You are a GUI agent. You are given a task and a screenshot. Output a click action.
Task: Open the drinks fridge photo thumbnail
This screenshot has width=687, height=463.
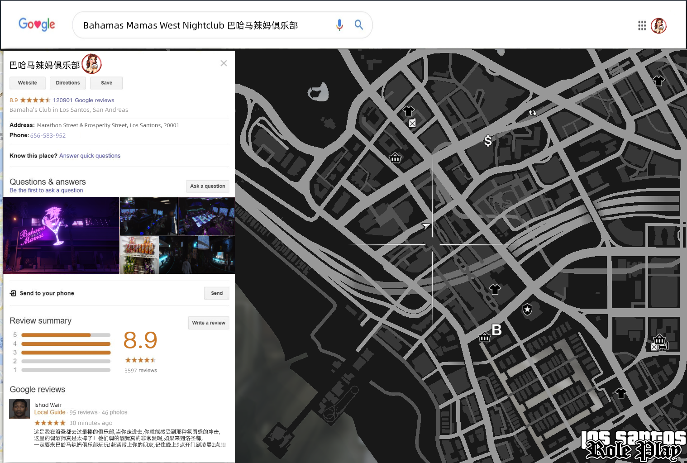tap(139, 255)
